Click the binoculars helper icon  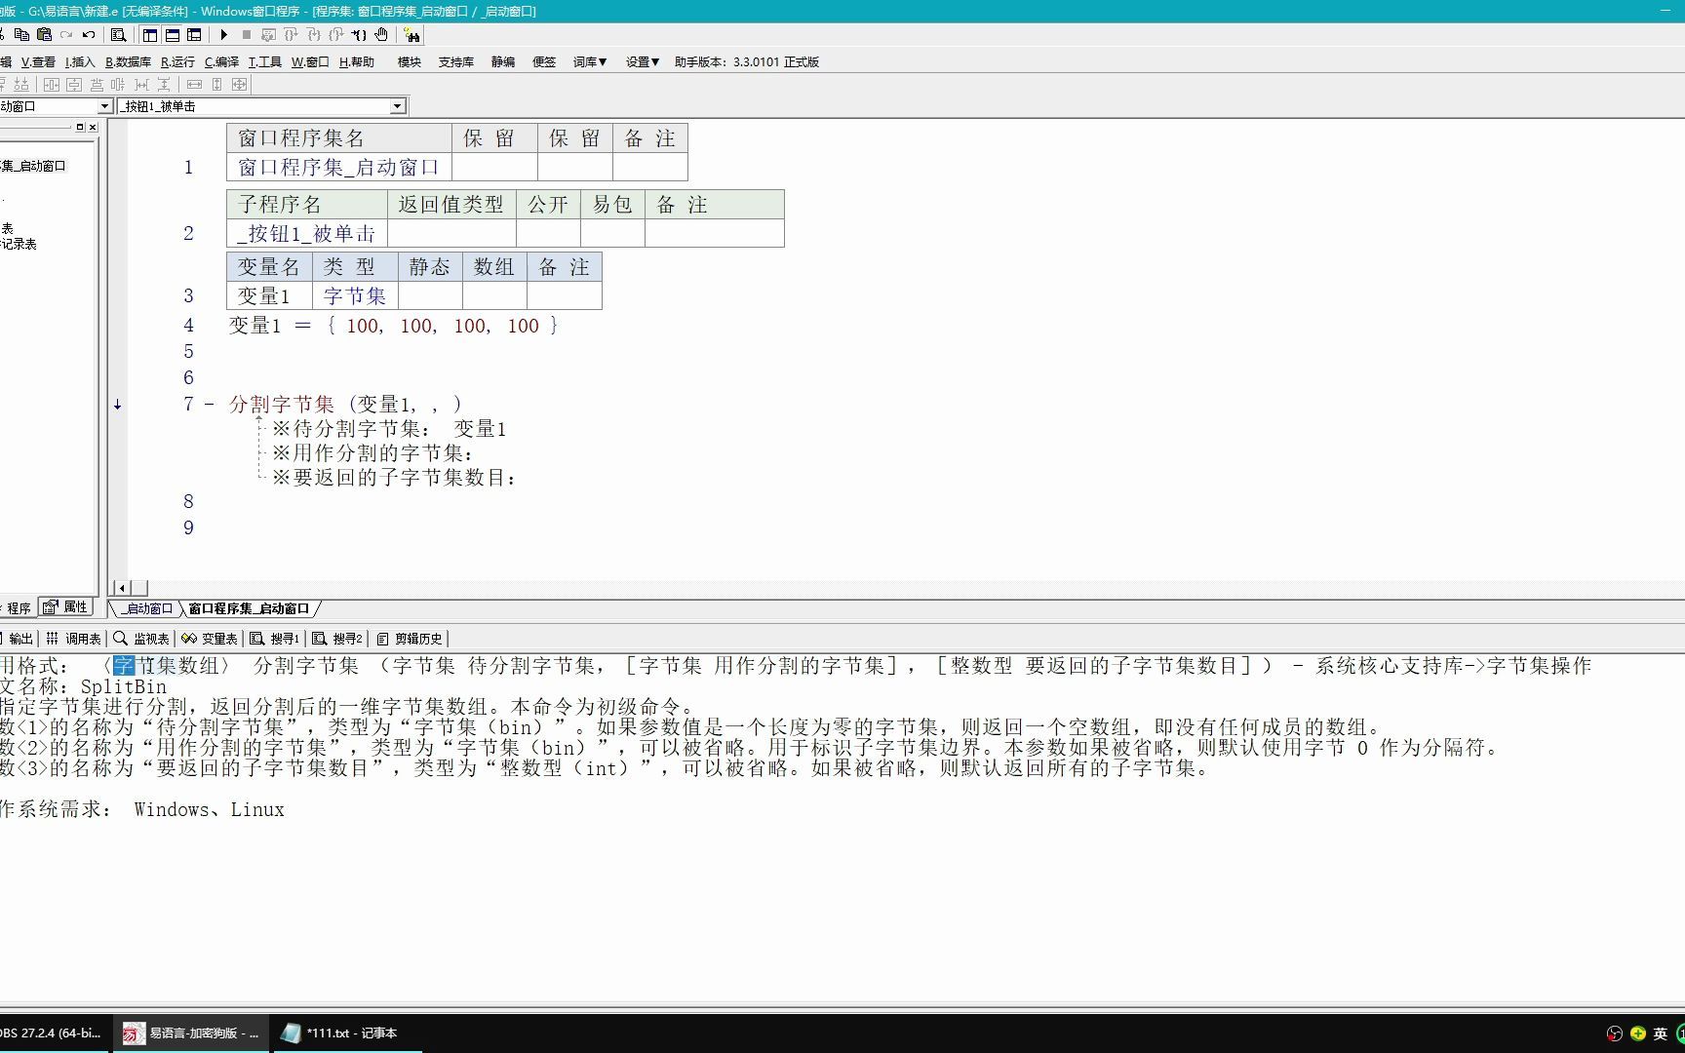(411, 35)
